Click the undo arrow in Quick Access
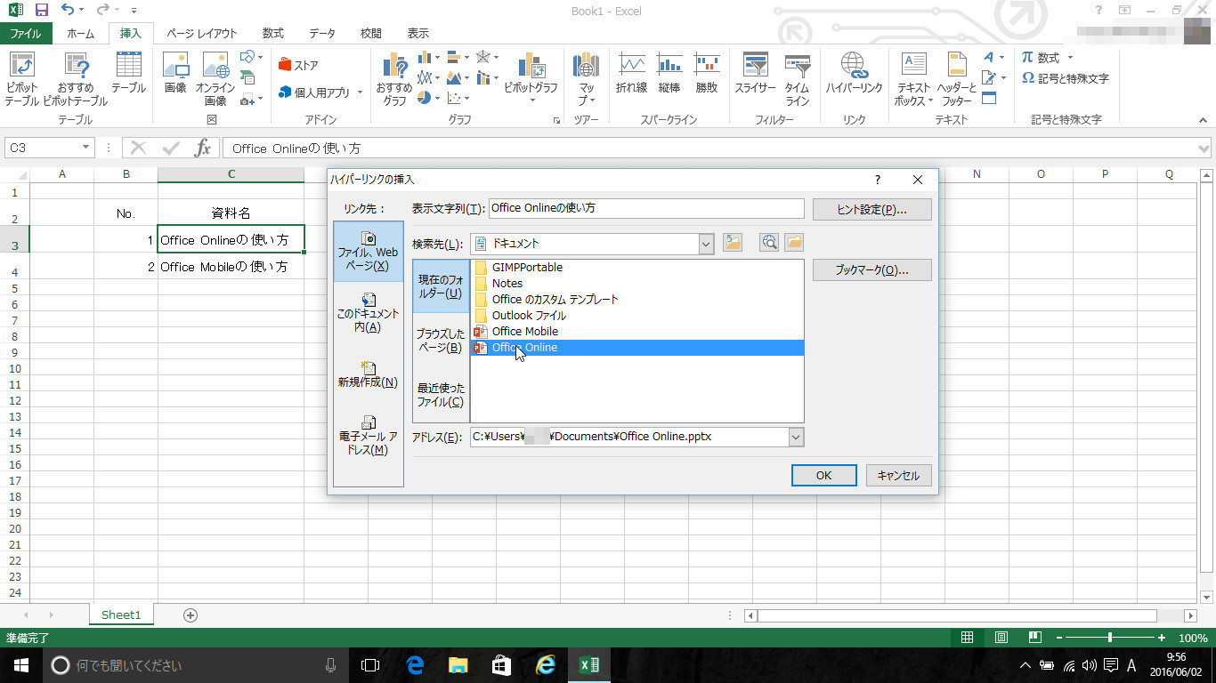This screenshot has height=683, width=1216. point(68,11)
